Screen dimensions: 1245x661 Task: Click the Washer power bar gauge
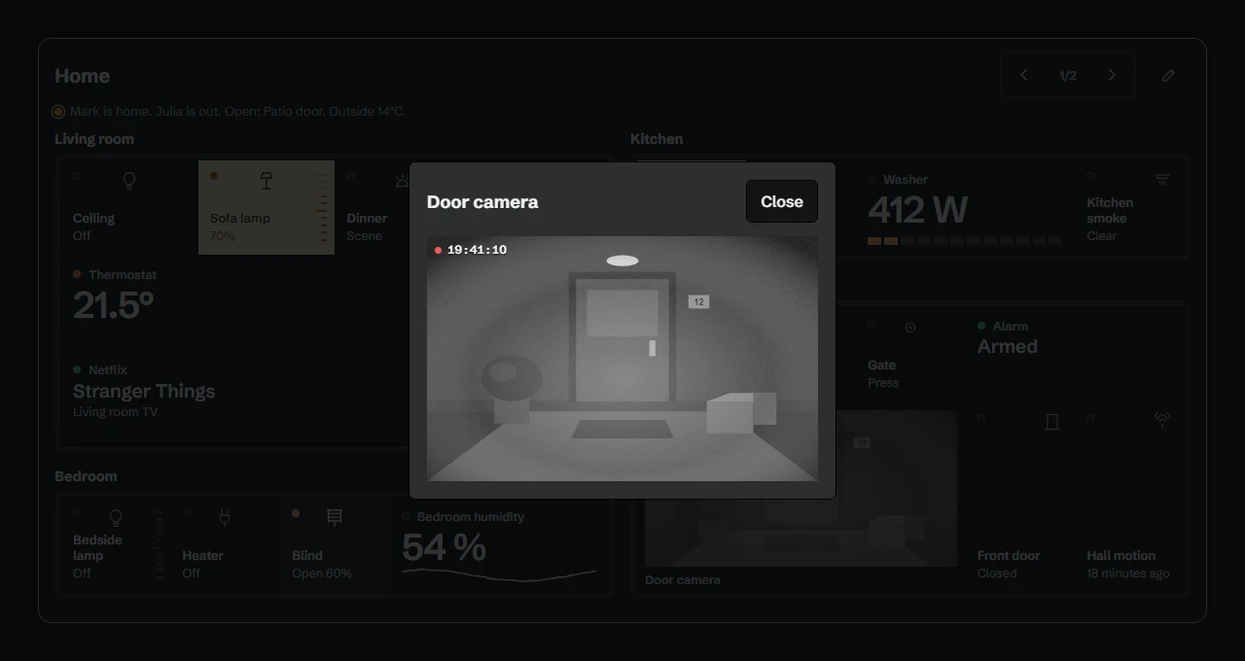coord(965,241)
